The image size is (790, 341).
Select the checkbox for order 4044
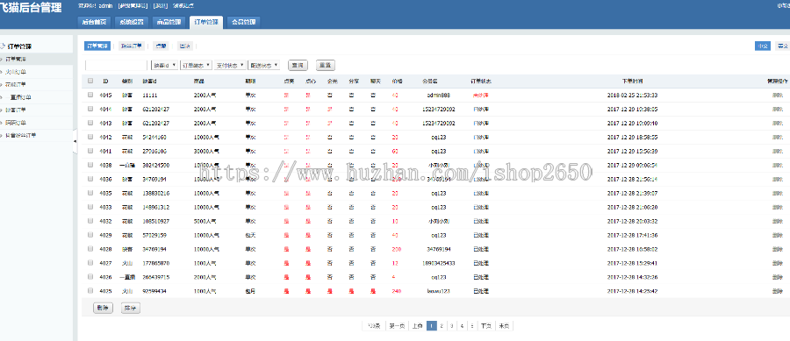click(90, 109)
